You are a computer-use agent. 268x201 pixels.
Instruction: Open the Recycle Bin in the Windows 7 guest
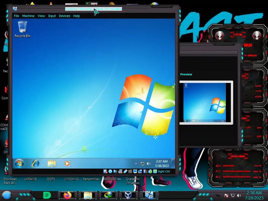[x=23, y=29]
